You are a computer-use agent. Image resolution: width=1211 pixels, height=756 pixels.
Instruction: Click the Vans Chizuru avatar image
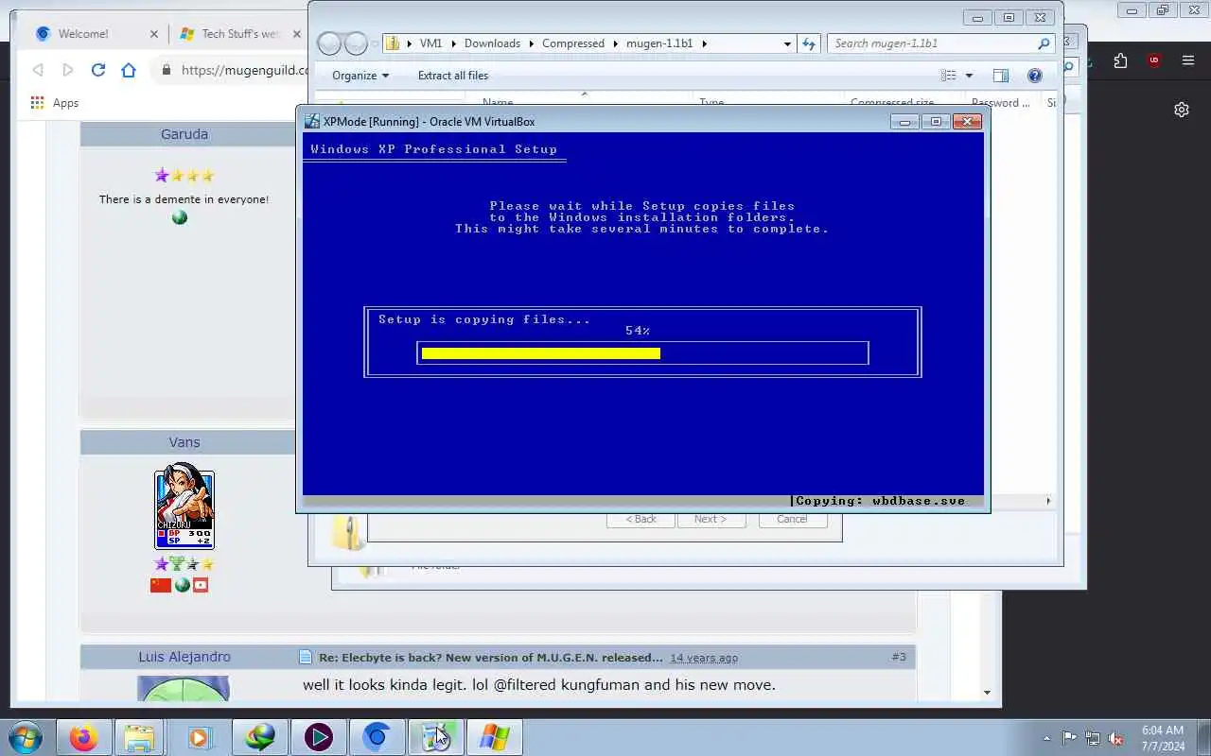pyautogui.click(x=184, y=507)
